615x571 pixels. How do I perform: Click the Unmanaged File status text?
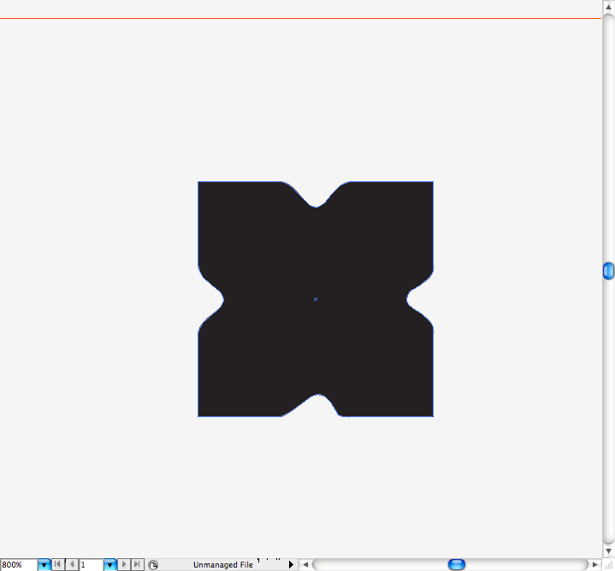pos(222,565)
